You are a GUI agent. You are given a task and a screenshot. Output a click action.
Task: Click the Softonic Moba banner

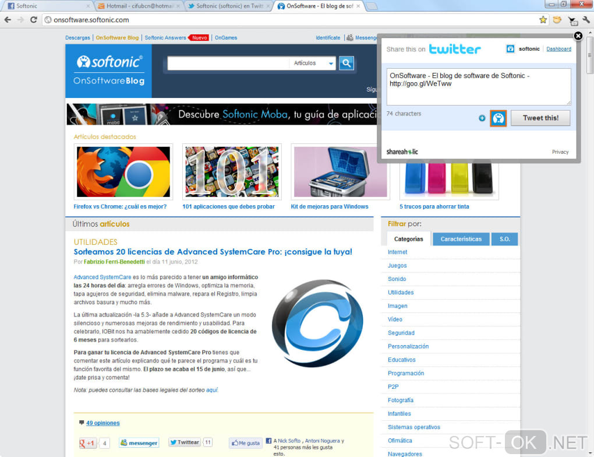[x=222, y=114]
